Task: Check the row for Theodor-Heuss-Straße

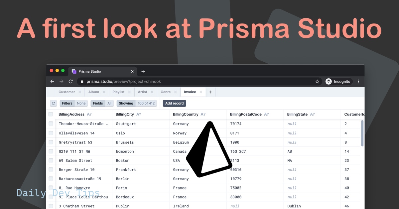Action: (51, 123)
